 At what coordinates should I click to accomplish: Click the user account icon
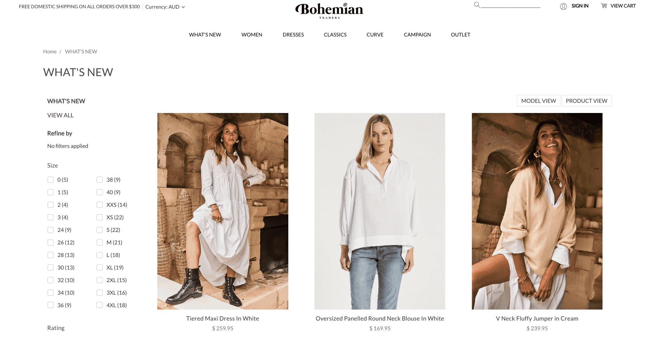pos(563,6)
